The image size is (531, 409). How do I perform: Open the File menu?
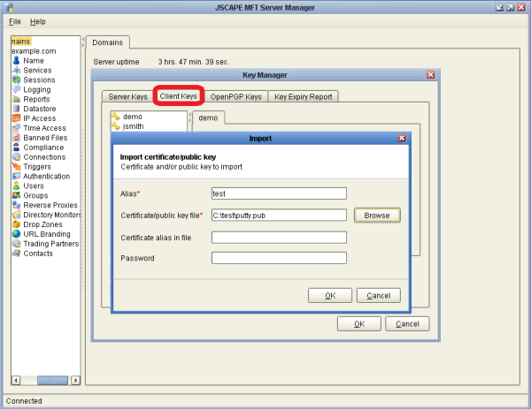click(x=15, y=20)
